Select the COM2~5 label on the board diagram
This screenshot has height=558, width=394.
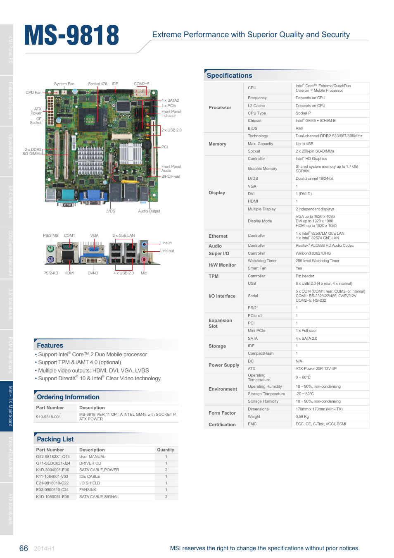tap(141, 84)
